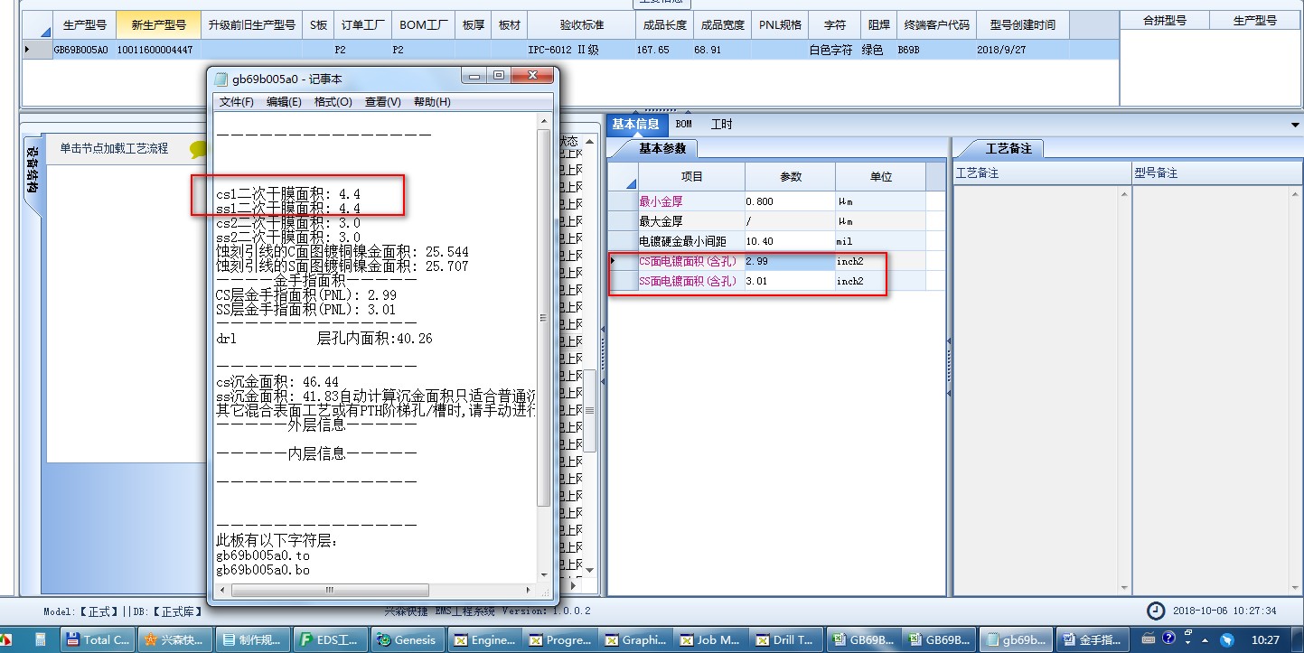The height and width of the screenshot is (653, 1304).
Task: Edit the SS面电镀面积 value 3.01
Action: pyautogui.click(x=790, y=281)
